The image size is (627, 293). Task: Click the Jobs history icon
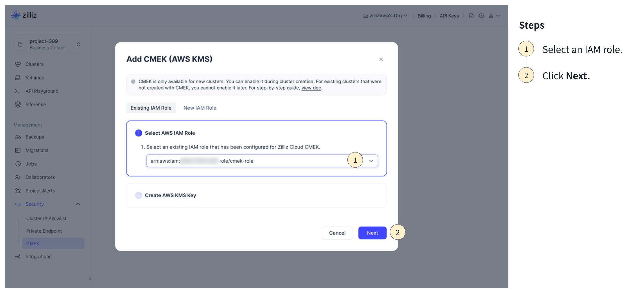point(18,164)
